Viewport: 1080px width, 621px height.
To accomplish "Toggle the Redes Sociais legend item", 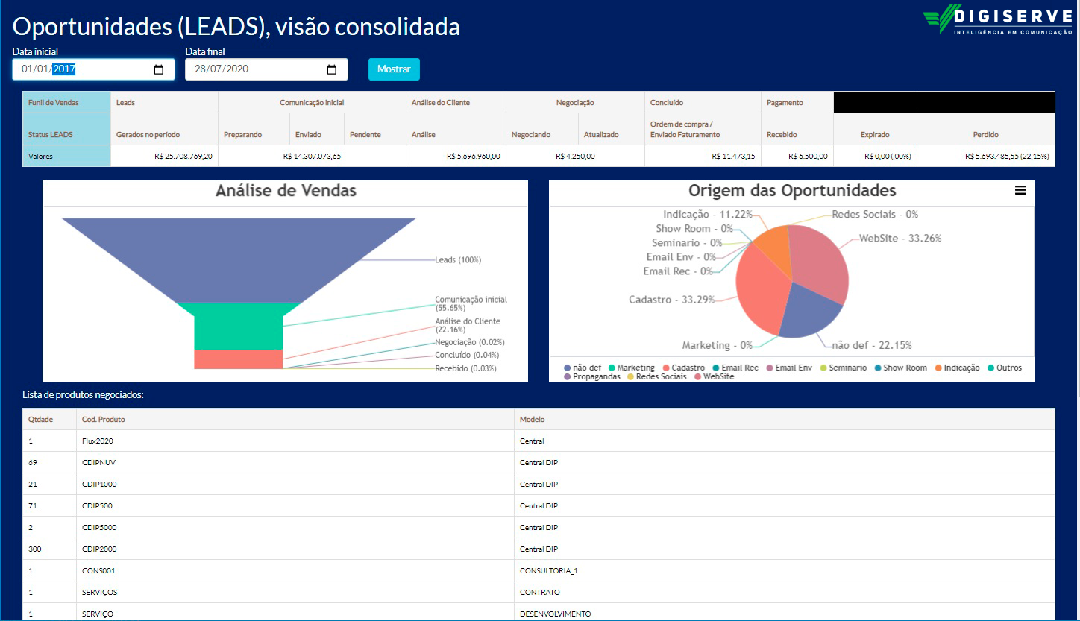I will point(661,377).
